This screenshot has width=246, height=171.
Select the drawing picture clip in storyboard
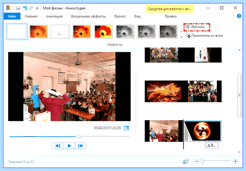[203, 55]
